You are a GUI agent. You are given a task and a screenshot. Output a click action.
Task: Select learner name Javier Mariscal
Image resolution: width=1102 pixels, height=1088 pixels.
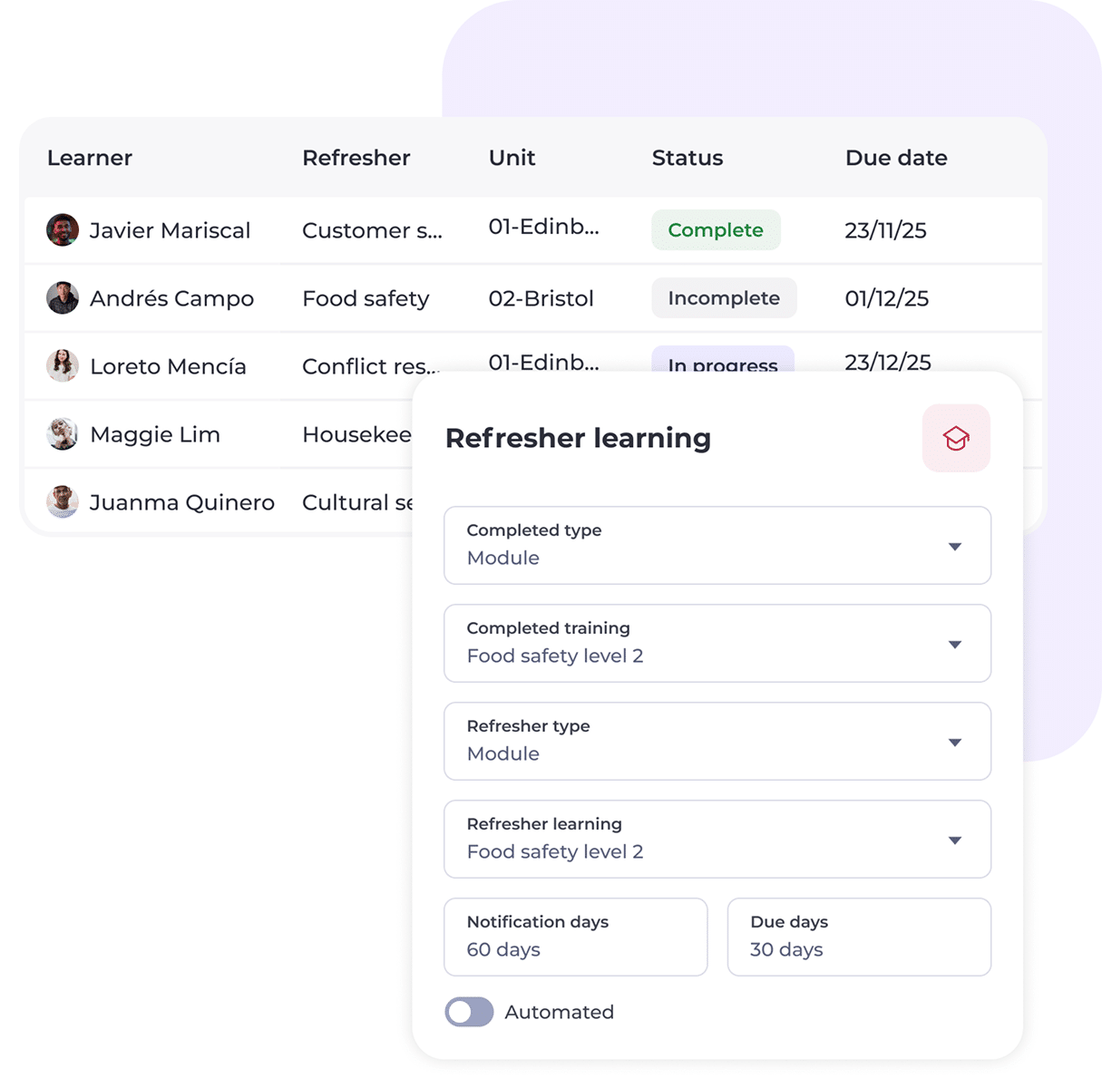[x=170, y=230]
